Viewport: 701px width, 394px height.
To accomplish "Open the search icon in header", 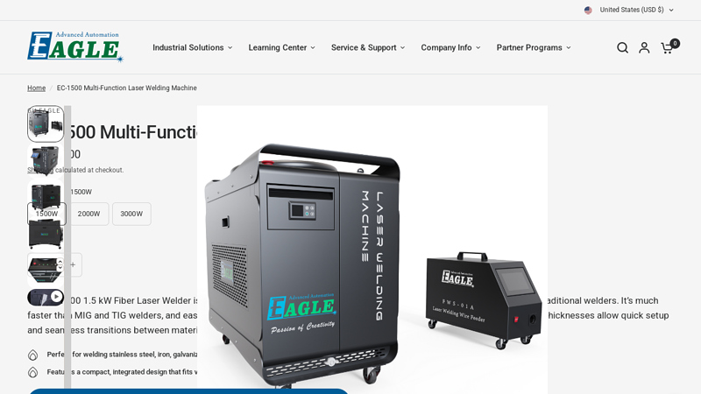I will coord(622,48).
